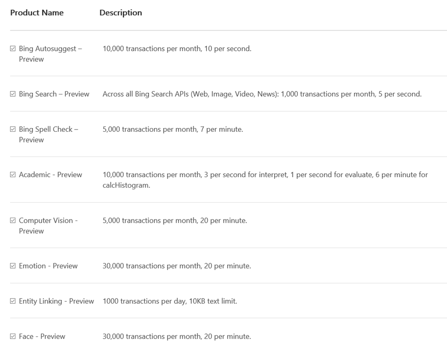The image size is (447, 349).
Task: Uncheck the Bing Autosuggest – Preview checkbox
Action: coord(13,49)
